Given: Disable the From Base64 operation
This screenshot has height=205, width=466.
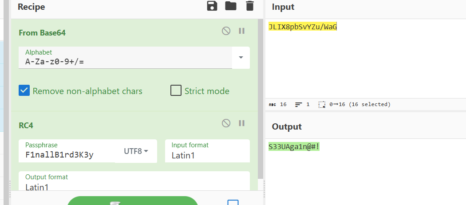Looking at the screenshot, I should pos(226,31).
